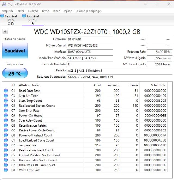Click status orb for Write Error Rate
This screenshot has width=174, height=180.
pos(6,170)
